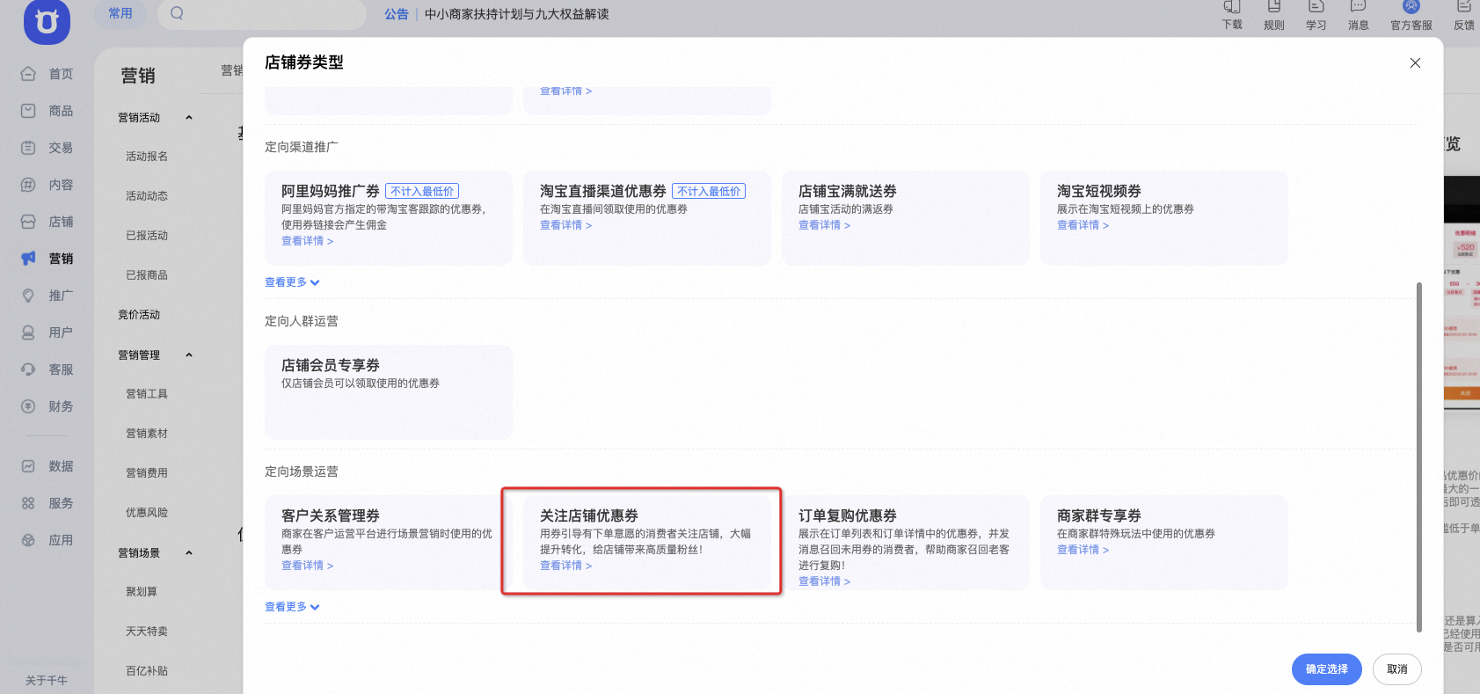1480x694 pixels.
Task: Click 不计入最低价 tag on 阿里妈妈推广券
Action: click(422, 191)
